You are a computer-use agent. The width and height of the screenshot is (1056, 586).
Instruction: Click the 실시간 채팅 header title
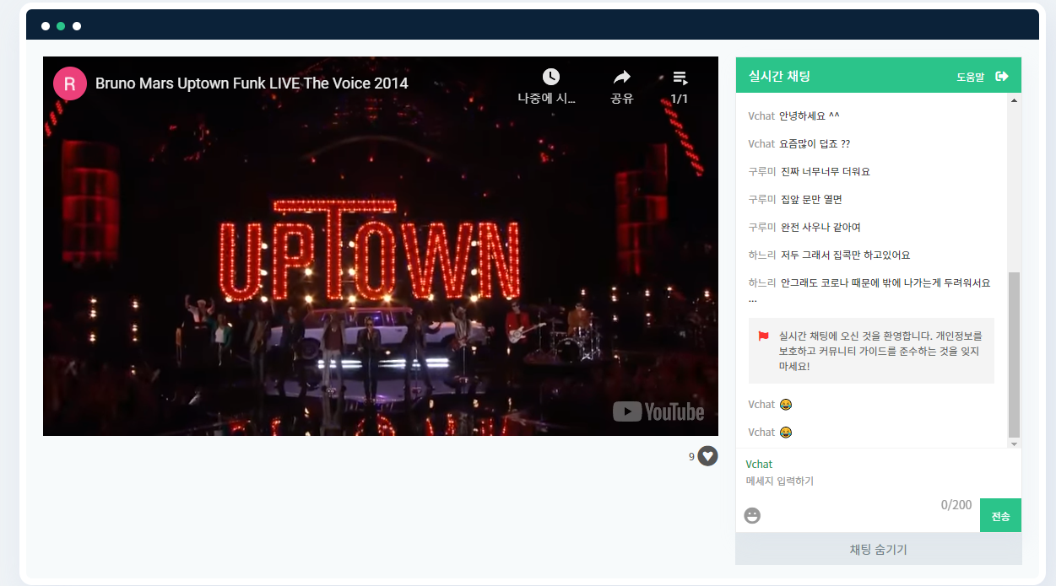[x=779, y=76]
